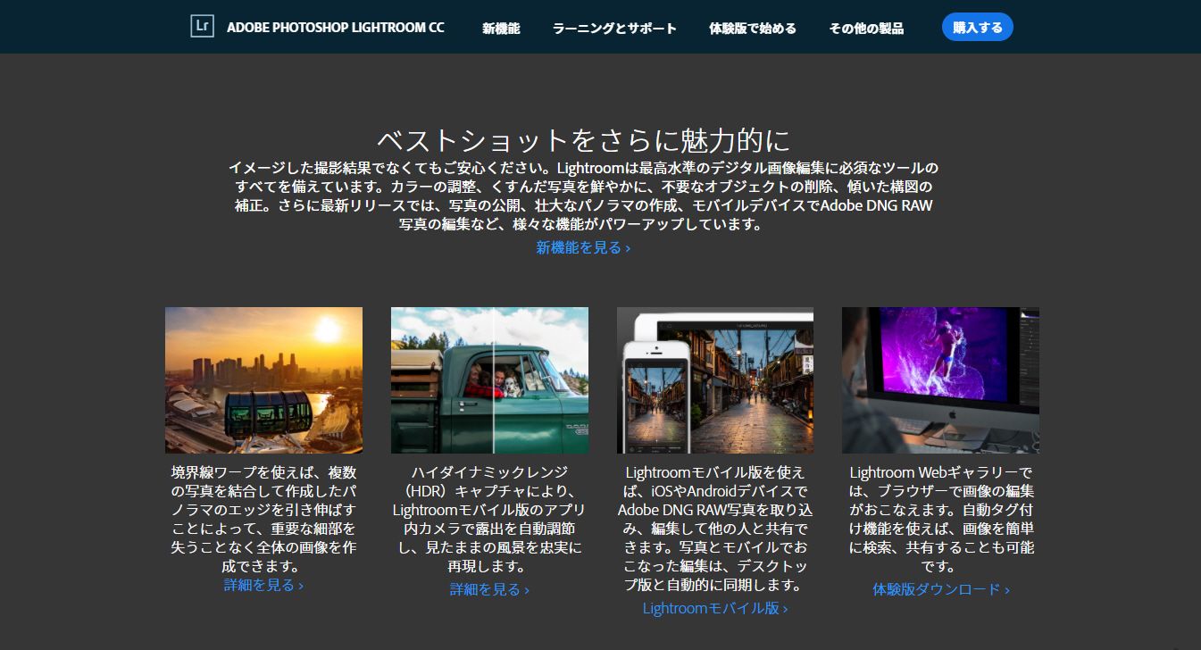Select 体験版で始める in the navigation bar
The height and width of the screenshot is (650, 1201).
(x=753, y=28)
